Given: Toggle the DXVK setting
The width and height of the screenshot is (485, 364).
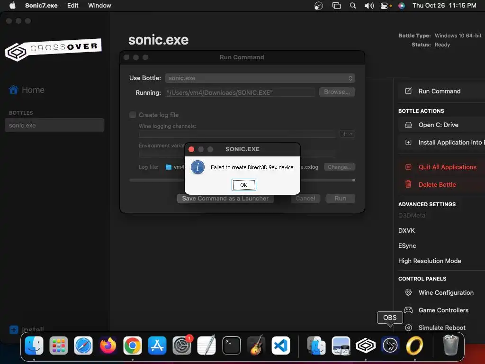Looking at the screenshot, I should click(x=406, y=231).
